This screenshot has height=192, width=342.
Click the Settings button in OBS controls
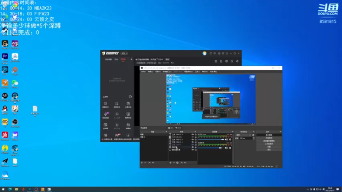[269, 147]
